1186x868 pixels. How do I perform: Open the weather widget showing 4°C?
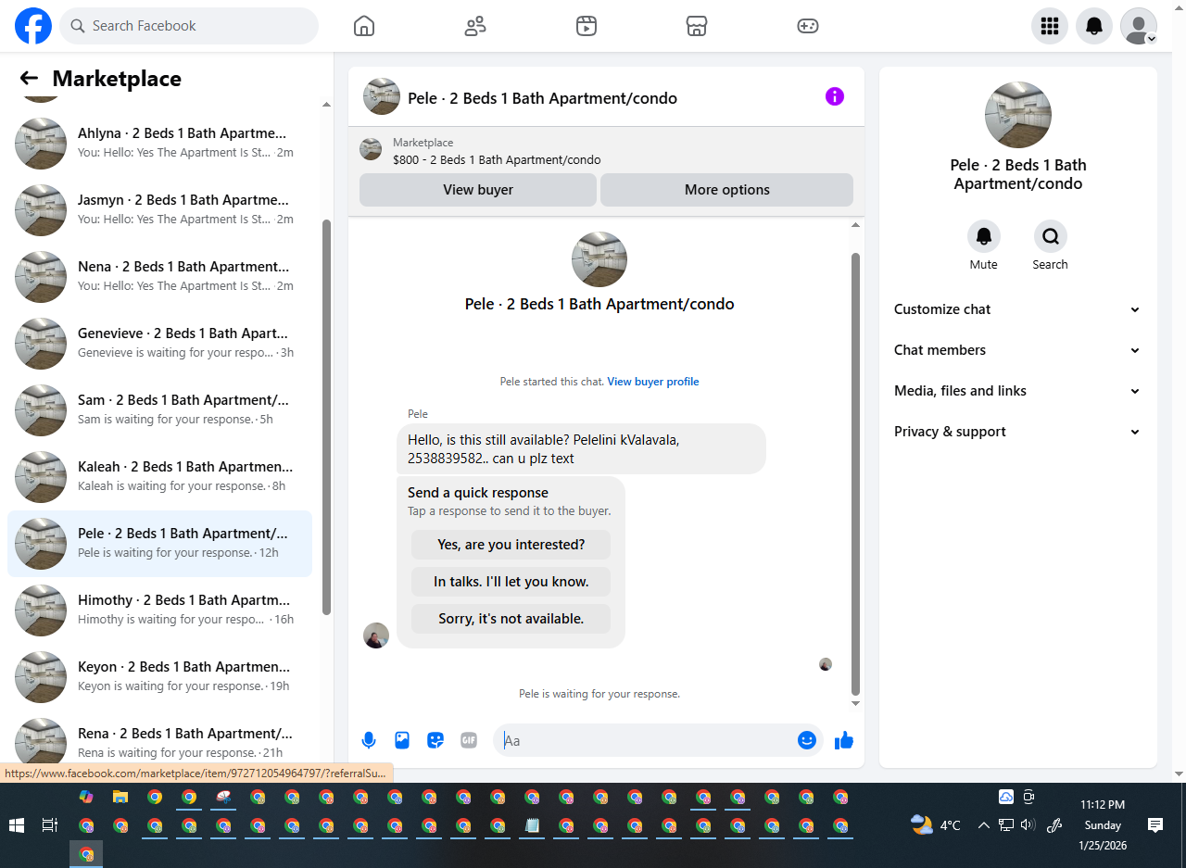pos(936,825)
